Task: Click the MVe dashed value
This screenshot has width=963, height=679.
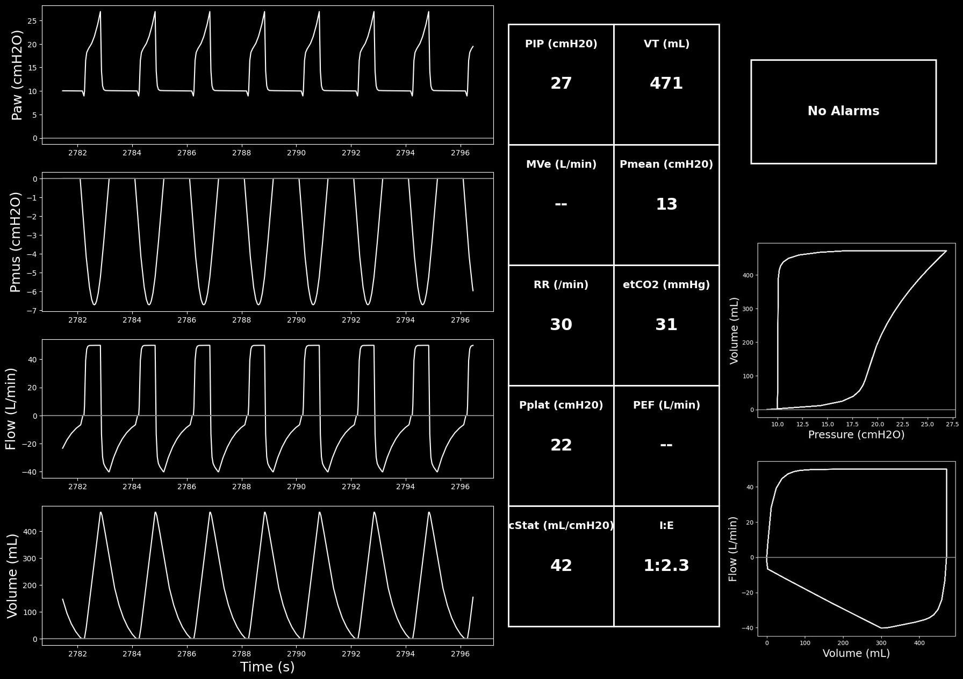Action: tap(561, 204)
